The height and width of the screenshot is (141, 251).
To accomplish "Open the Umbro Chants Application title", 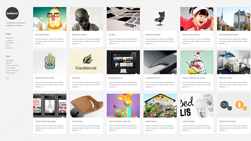I will 45,121.
